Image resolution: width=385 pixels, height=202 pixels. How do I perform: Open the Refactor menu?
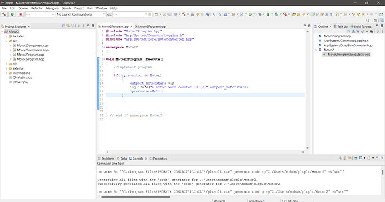pyautogui.click(x=37, y=8)
